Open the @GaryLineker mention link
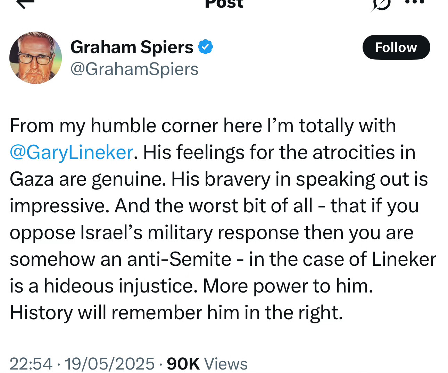Screen dimensions: 448x373 click(x=72, y=153)
